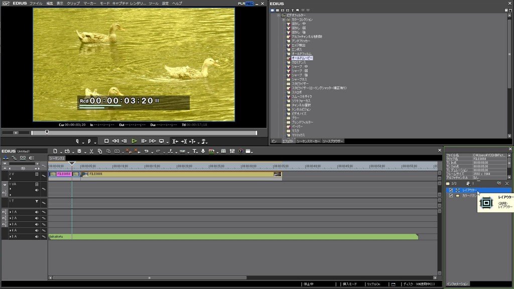The height and width of the screenshot is (289, 514).
Task: Click Open Project icon in timeline toolbar
Action: click(67, 151)
